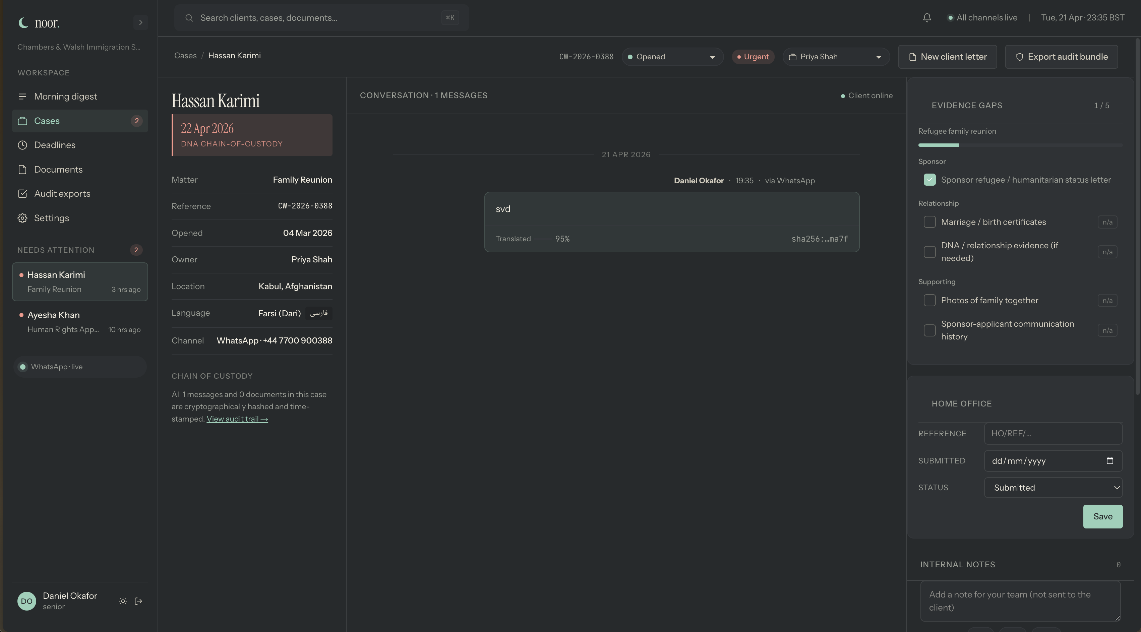Select Ayesha Khan attention card

[x=80, y=322]
